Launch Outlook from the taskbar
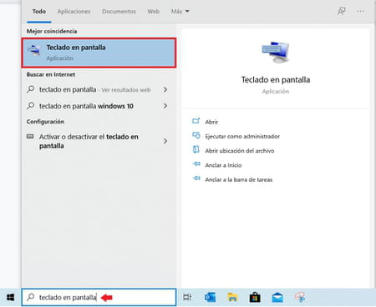Screen dimensions: 376x307 tap(210, 297)
